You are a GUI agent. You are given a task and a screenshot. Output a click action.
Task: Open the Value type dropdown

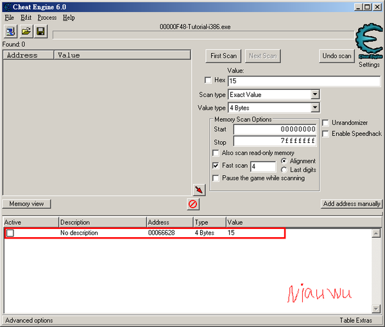(x=315, y=108)
